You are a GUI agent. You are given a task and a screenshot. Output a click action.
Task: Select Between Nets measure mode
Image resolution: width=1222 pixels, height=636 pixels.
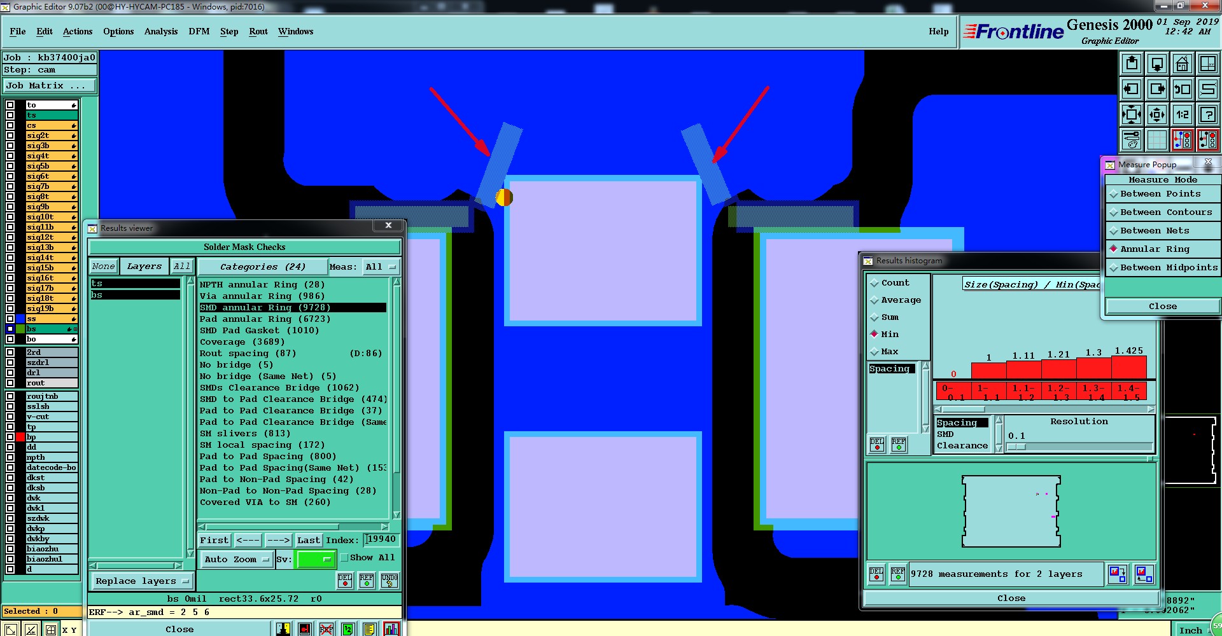pos(1163,231)
